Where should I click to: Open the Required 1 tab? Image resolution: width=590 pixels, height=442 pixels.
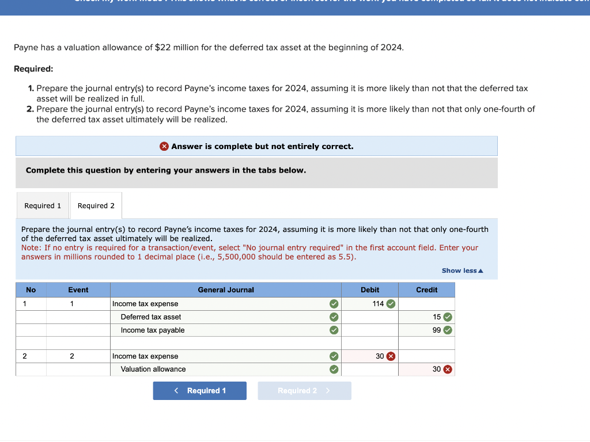43,205
